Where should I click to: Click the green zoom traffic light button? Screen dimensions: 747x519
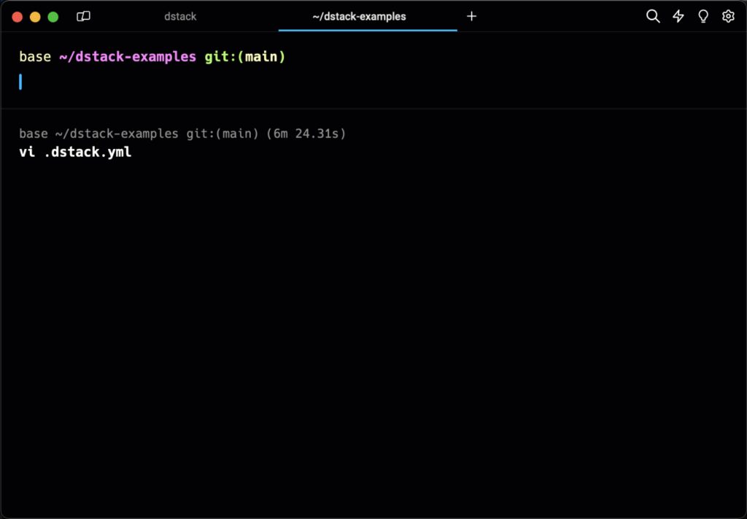52,15
